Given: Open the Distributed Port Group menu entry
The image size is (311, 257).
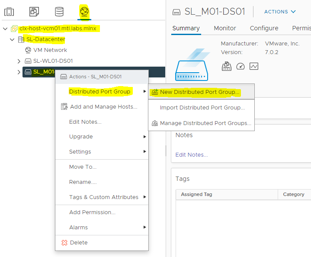Looking at the screenshot, I should click(102, 91).
